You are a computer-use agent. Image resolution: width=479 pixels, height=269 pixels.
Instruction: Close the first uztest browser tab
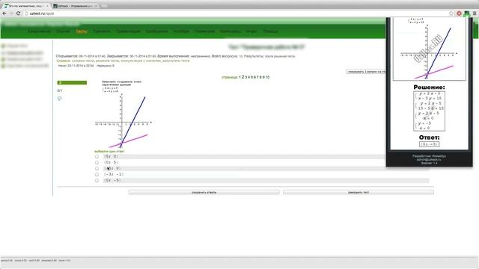(47, 6)
